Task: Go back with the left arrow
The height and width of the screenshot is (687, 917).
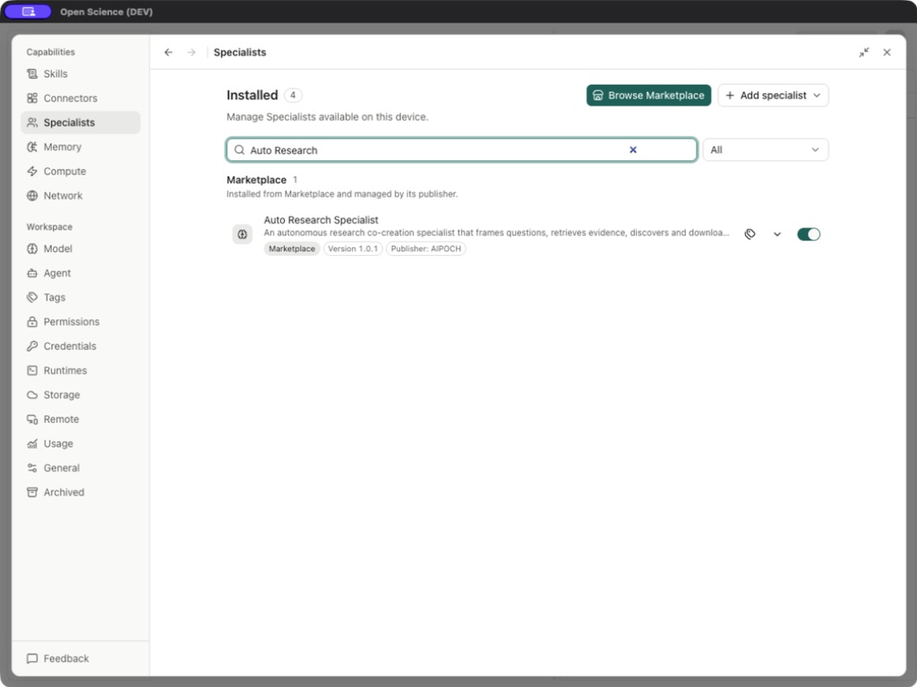Action: 168,53
